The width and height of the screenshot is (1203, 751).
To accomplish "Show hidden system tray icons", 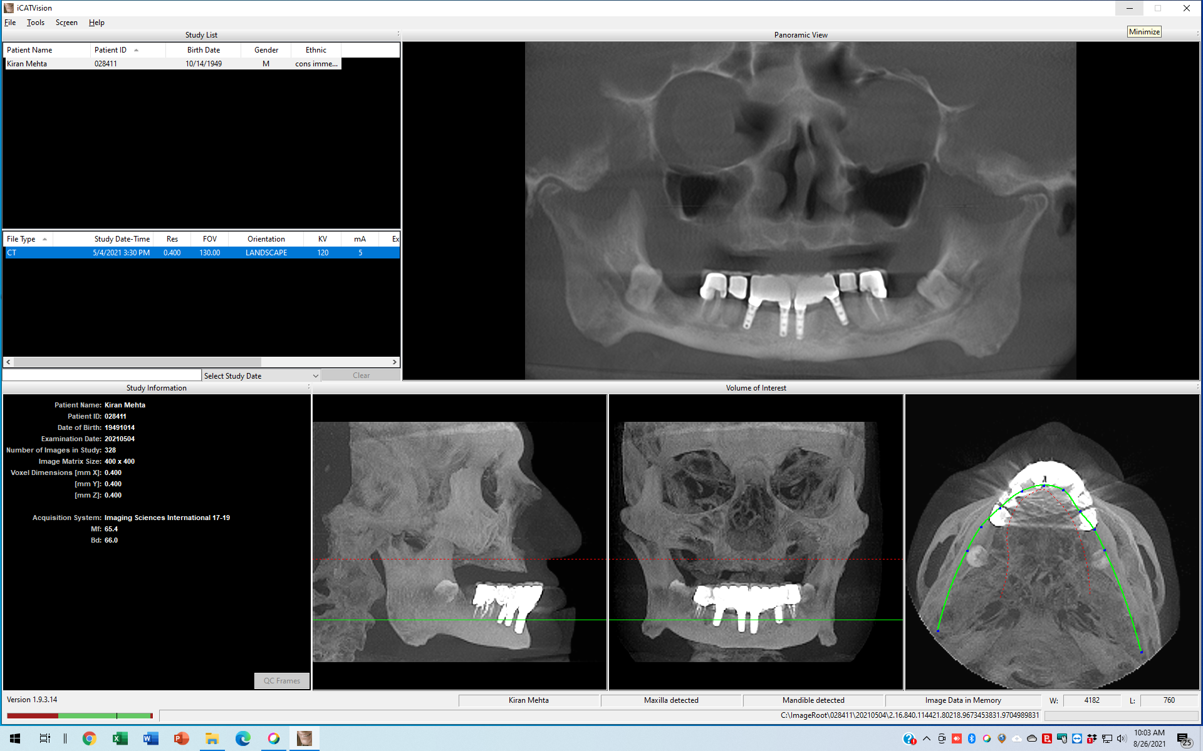I will [927, 738].
